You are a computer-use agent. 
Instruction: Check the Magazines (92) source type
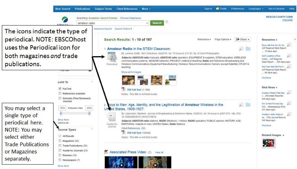click(60, 141)
